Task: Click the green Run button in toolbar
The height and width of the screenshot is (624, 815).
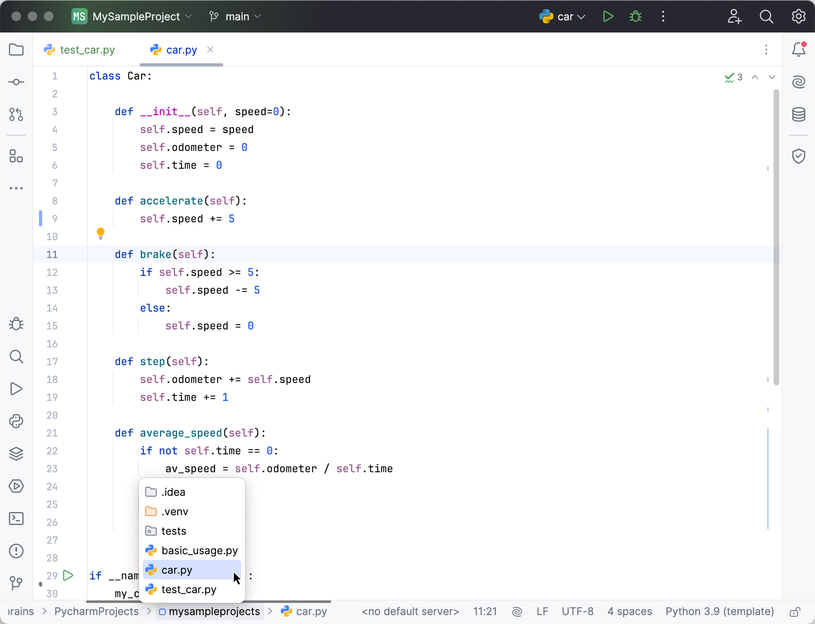Action: click(x=608, y=17)
